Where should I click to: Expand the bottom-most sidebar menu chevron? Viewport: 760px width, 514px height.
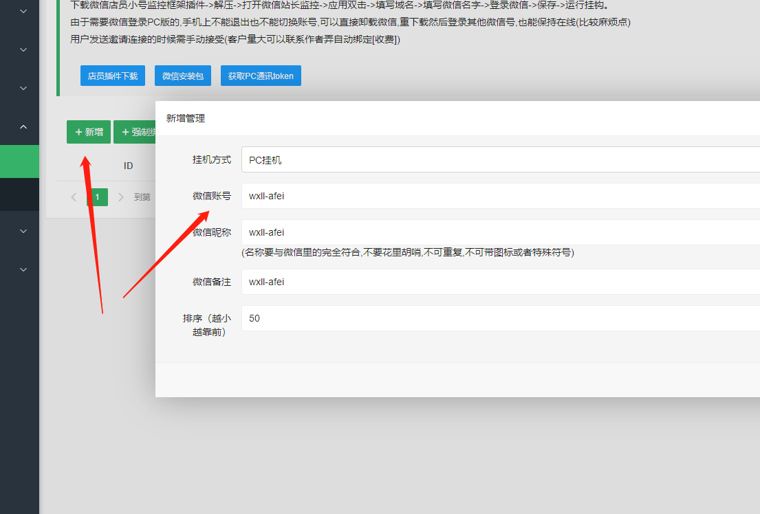click(23, 270)
